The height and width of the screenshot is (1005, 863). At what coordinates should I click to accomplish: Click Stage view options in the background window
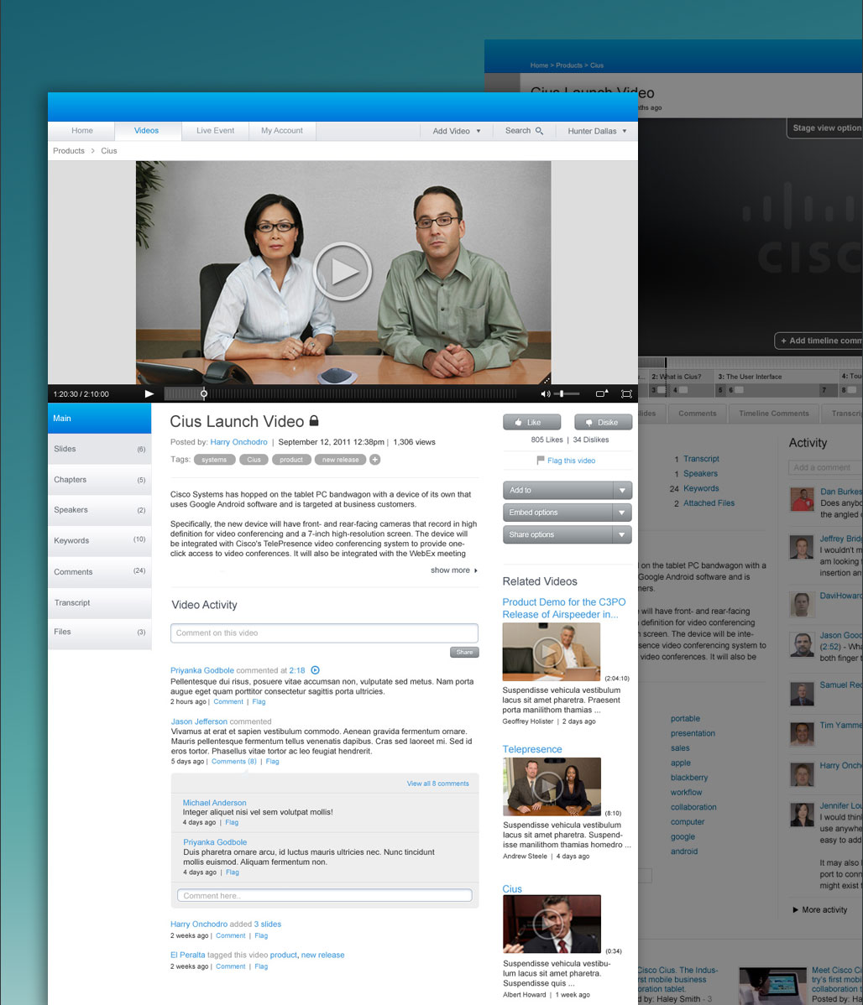coord(826,128)
